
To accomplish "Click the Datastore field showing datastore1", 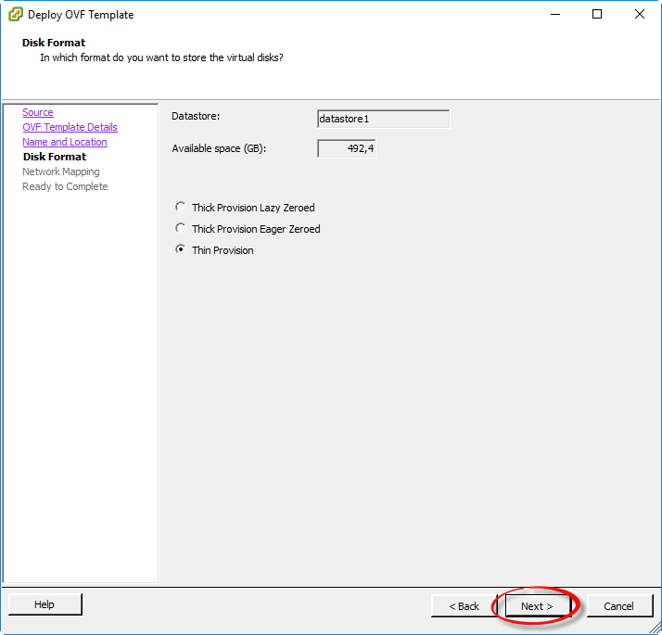I will click(x=383, y=119).
